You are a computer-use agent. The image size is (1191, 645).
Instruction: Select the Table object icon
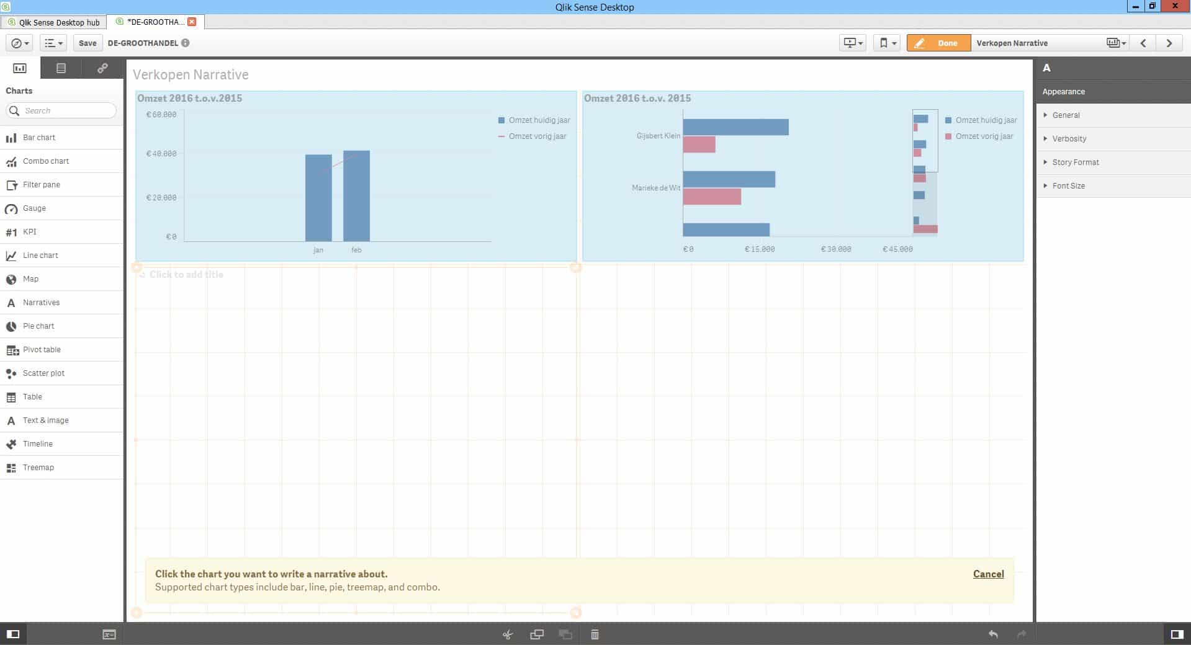[11, 397]
